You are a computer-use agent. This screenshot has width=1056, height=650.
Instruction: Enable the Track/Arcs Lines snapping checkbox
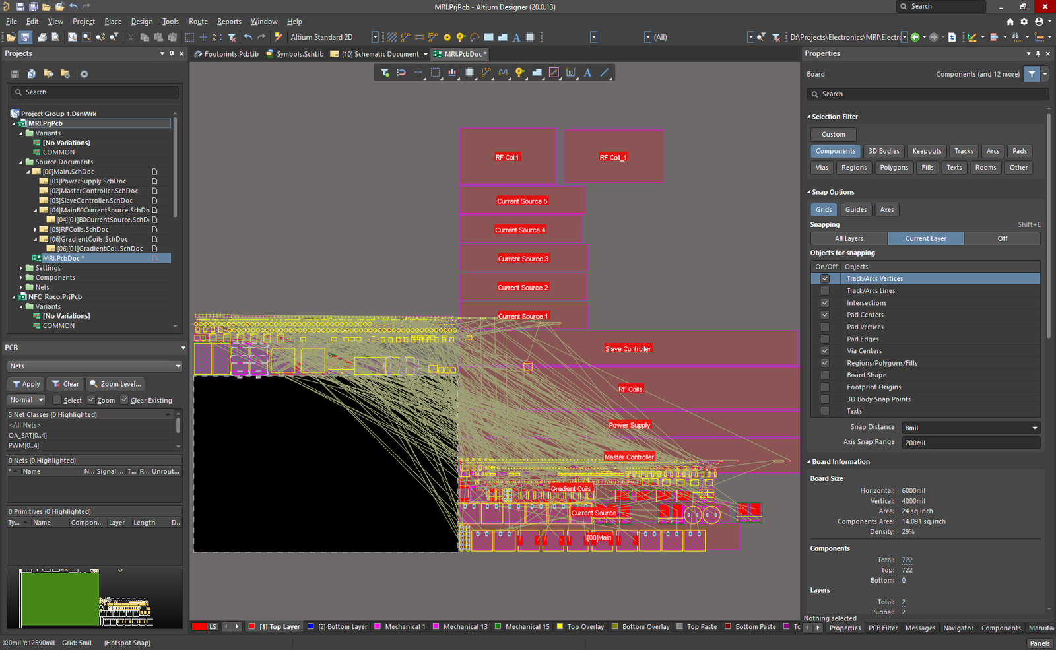point(824,290)
